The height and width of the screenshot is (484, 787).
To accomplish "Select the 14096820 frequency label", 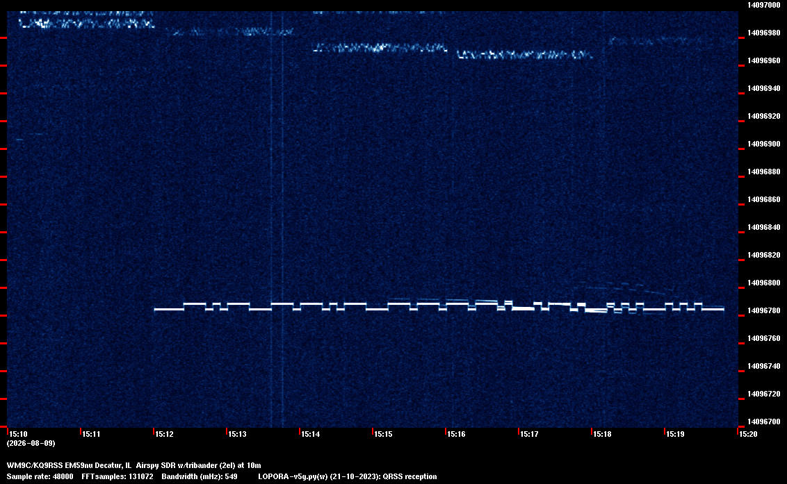I will tap(764, 256).
